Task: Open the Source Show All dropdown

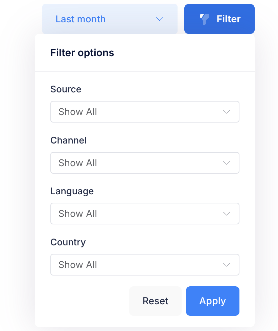Action: click(145, 112)
